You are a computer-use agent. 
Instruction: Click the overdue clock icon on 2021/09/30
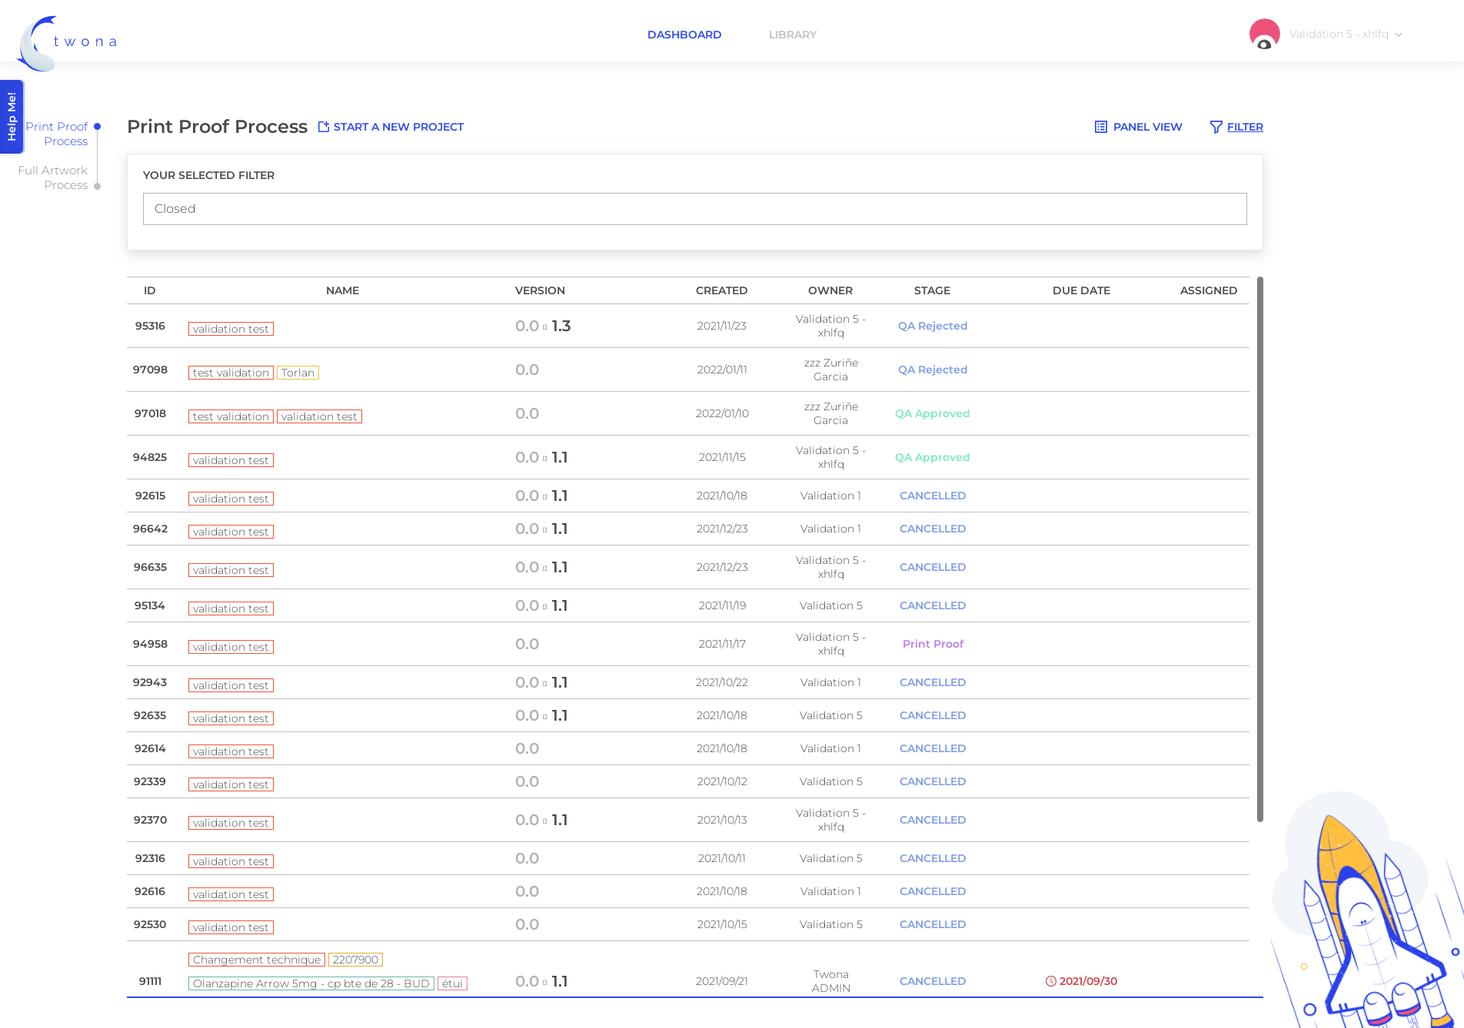pos(1051,981)
